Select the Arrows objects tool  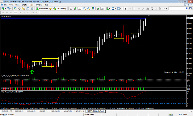pos(165,9)
